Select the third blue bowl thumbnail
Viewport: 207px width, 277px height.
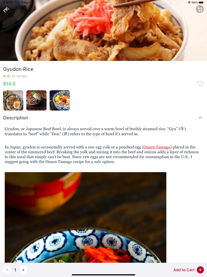[60, 100]
